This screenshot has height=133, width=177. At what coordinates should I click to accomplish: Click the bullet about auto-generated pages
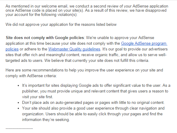coord(93,103)
